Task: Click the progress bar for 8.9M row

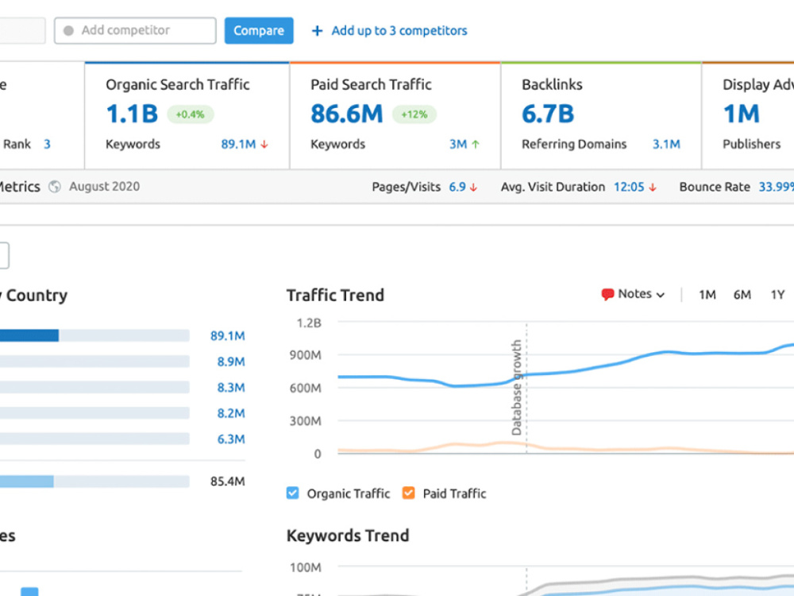Action: coord(94,362)
